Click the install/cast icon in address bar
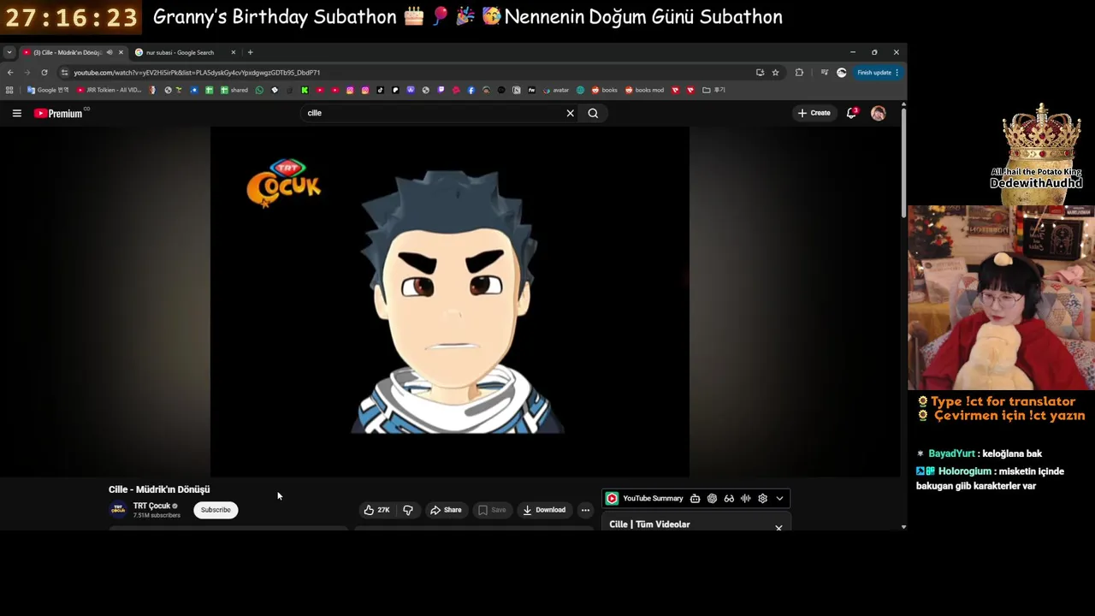The image size is (1095, 616). 760,73
